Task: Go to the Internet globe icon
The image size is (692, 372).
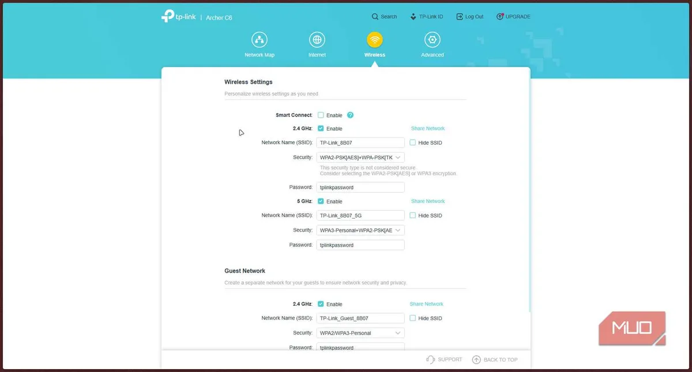Action: (317, 40)
